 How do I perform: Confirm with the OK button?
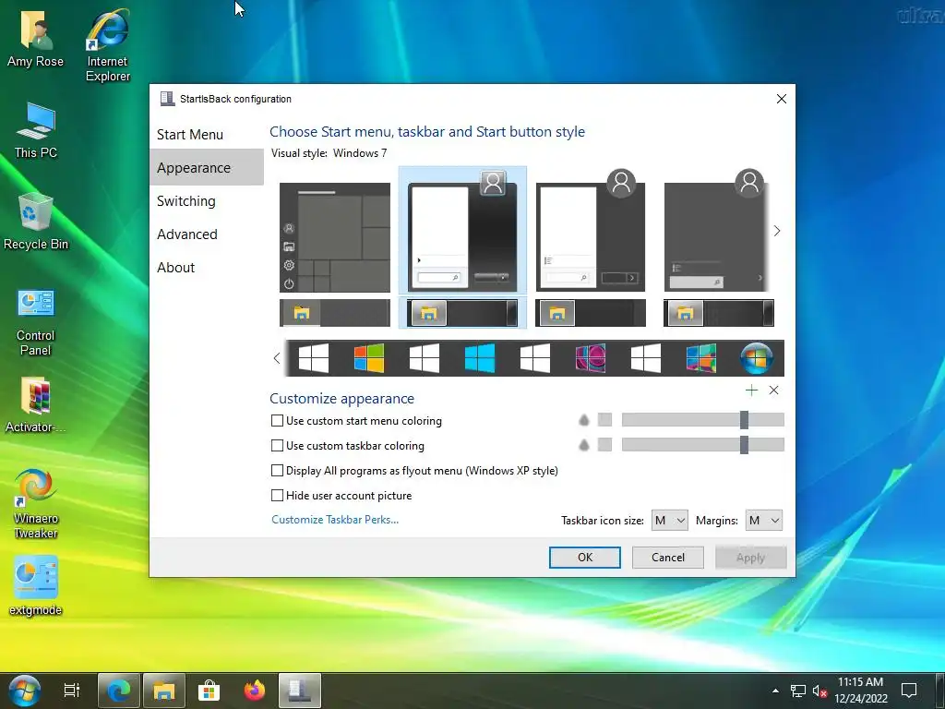(584, 557)
